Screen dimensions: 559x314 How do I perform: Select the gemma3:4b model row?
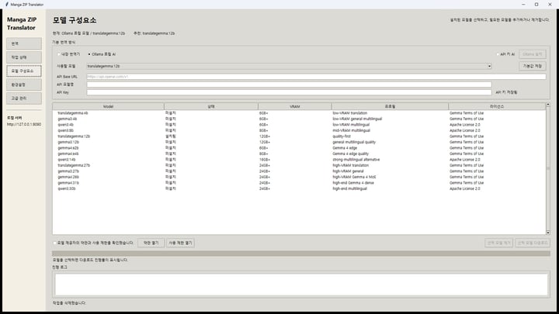299,119
